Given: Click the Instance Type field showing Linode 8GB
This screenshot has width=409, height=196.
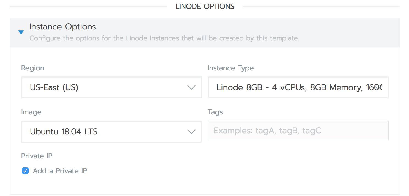Looking at the screenshot, I should [298, 87].
